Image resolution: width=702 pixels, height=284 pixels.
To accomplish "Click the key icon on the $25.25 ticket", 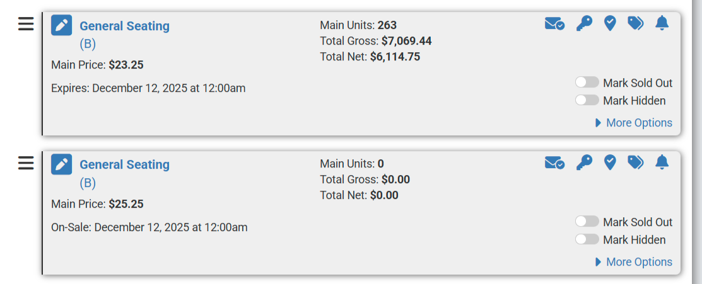I will click(x=584, y=163).
